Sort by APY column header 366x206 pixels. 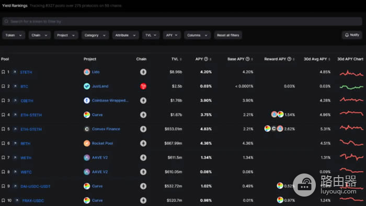pos(203,59)
